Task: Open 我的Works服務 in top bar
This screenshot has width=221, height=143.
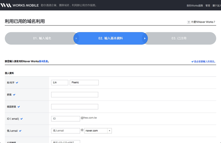Action: pyautogui.click(x=195, y=6)
